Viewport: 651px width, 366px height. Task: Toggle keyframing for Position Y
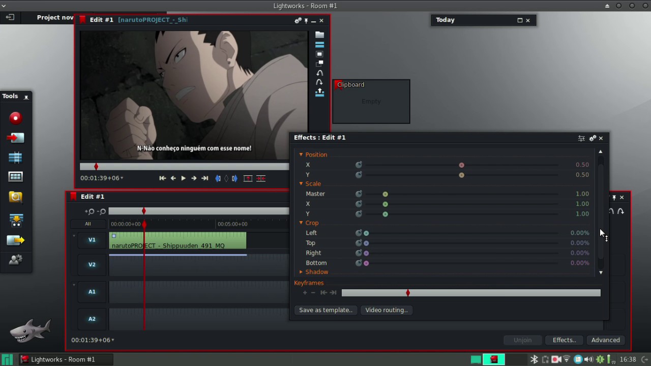tap(359, 175)
